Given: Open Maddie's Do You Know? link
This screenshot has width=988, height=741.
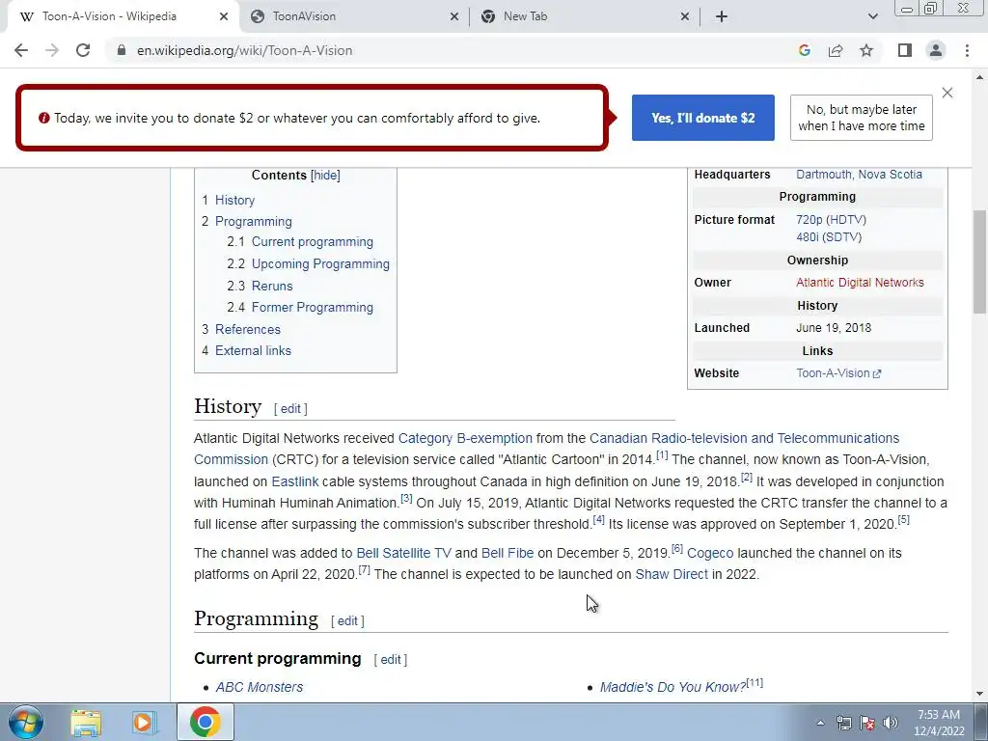Looking at the screenshot, I should (x=672, y=687).
